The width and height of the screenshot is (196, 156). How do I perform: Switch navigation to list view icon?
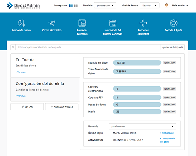(76, 6)
